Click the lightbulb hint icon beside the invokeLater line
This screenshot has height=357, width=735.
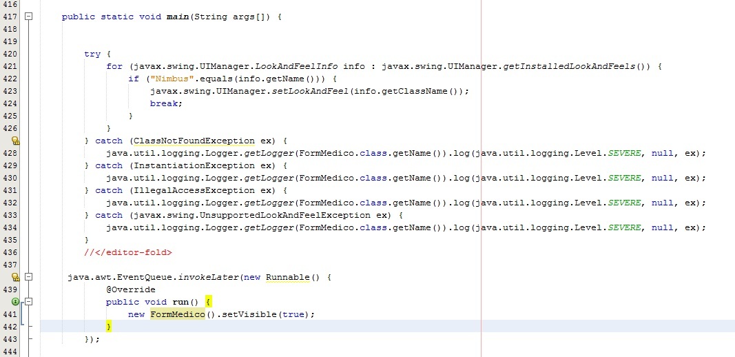(x=15, y=277)
